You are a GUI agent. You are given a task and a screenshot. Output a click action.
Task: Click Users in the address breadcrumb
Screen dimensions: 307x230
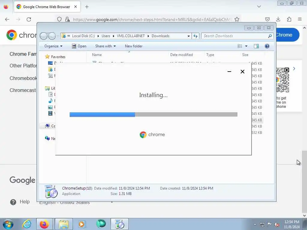tap(106, 36)
